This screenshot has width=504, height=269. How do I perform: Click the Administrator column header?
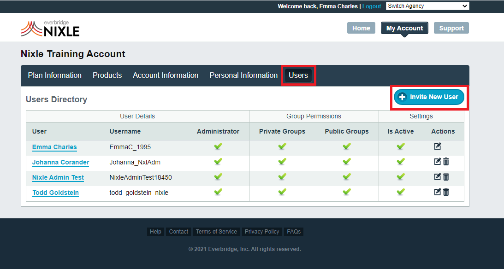[x=218, y=131]
